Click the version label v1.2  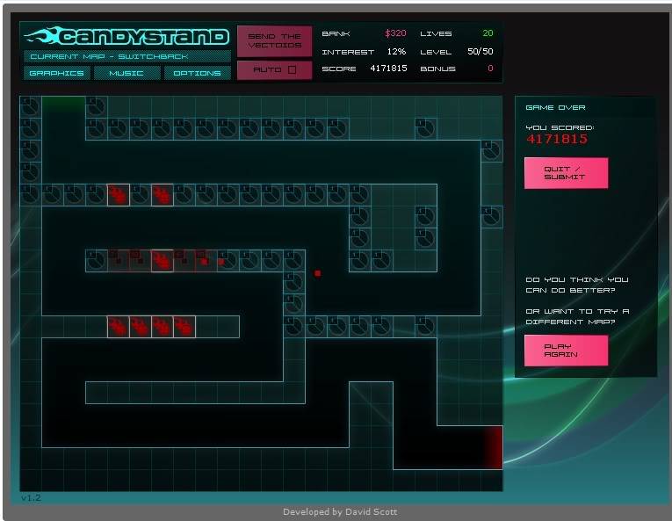pos(31,498)
